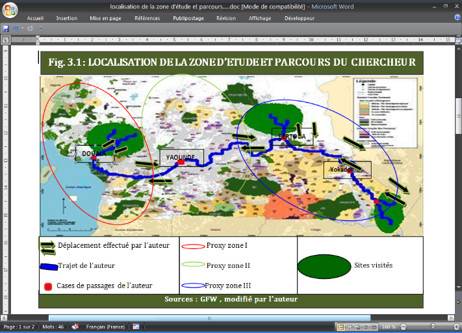The height and width of the screenshot is (333, 462).
Task: Open the Mise en page tab
Action: pos(105,18)
